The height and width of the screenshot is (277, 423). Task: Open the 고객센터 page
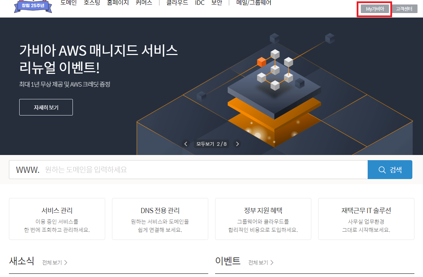coord(405,9)
